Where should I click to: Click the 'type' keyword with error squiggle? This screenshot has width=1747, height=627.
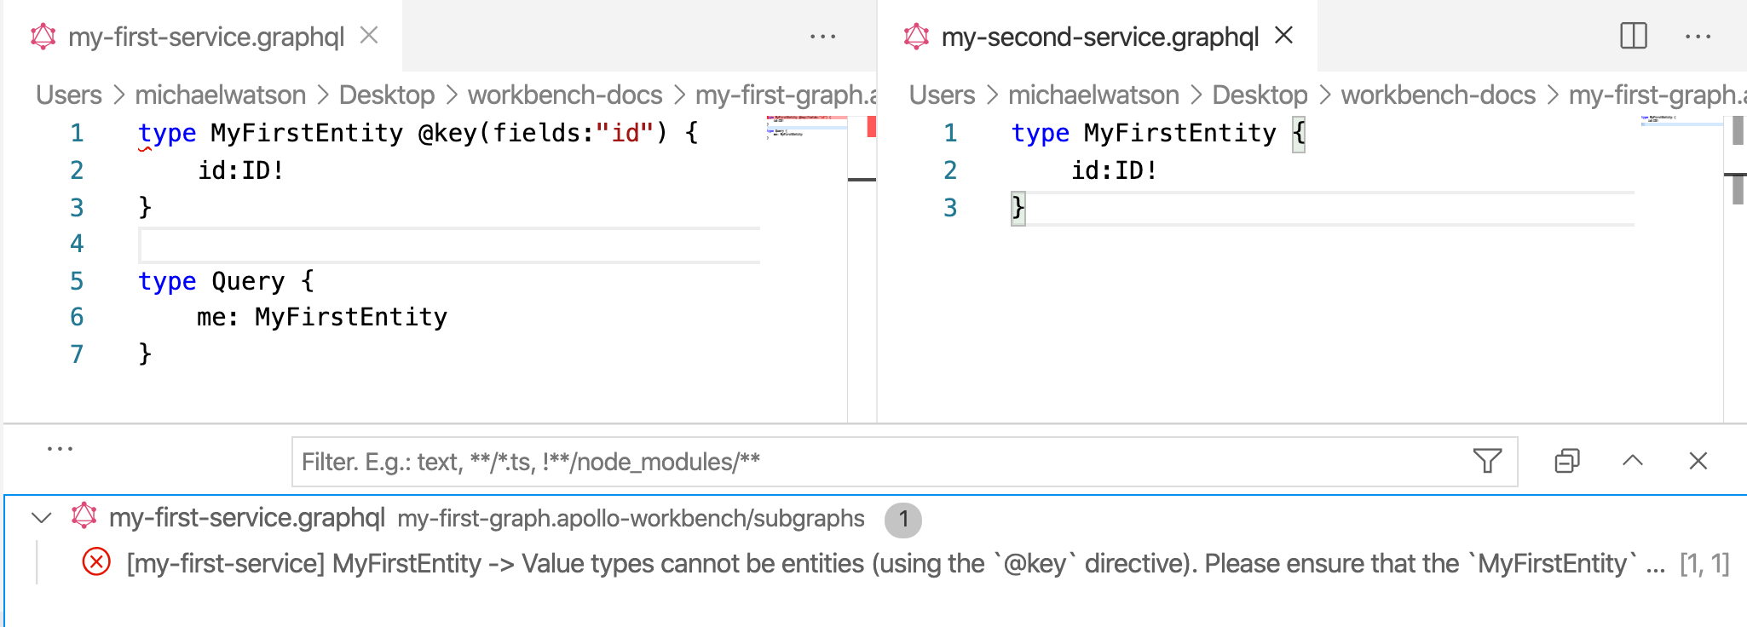[167, 133]
